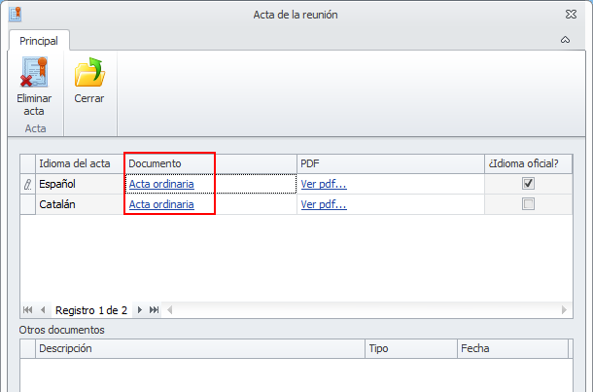This screenshot has height=392, width=593.
Task: Select the Catalán language cell
Action: 80,204
